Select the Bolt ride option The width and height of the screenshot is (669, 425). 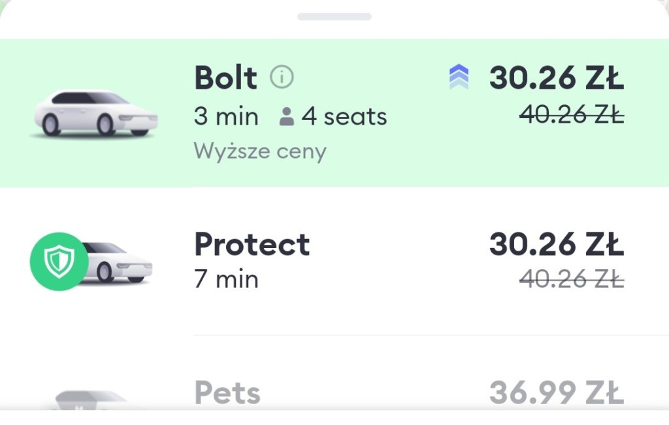tap(334, 112)
